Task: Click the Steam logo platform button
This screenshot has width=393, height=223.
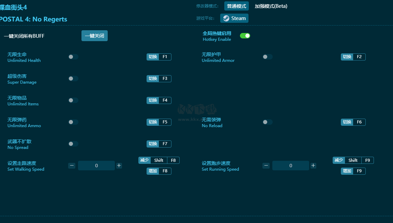Action: pyautogui.click(x=234, y=18)
